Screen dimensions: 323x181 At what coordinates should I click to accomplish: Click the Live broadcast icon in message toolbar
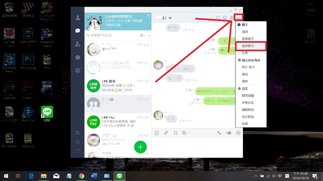coord(238,133)
